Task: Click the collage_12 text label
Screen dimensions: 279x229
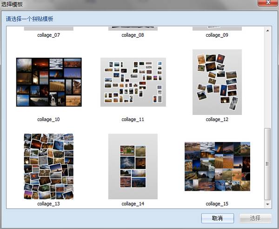Action: tap(217, 120)
